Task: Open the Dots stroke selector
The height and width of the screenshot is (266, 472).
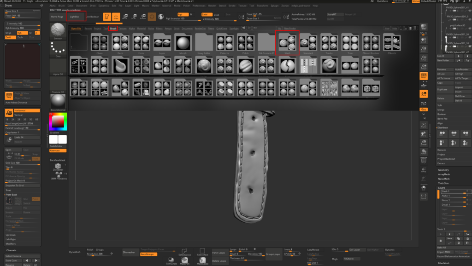Action: click(58, 49)
